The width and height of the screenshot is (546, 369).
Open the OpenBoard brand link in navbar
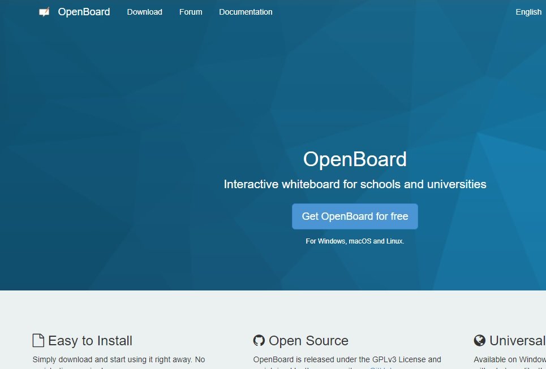84,12
